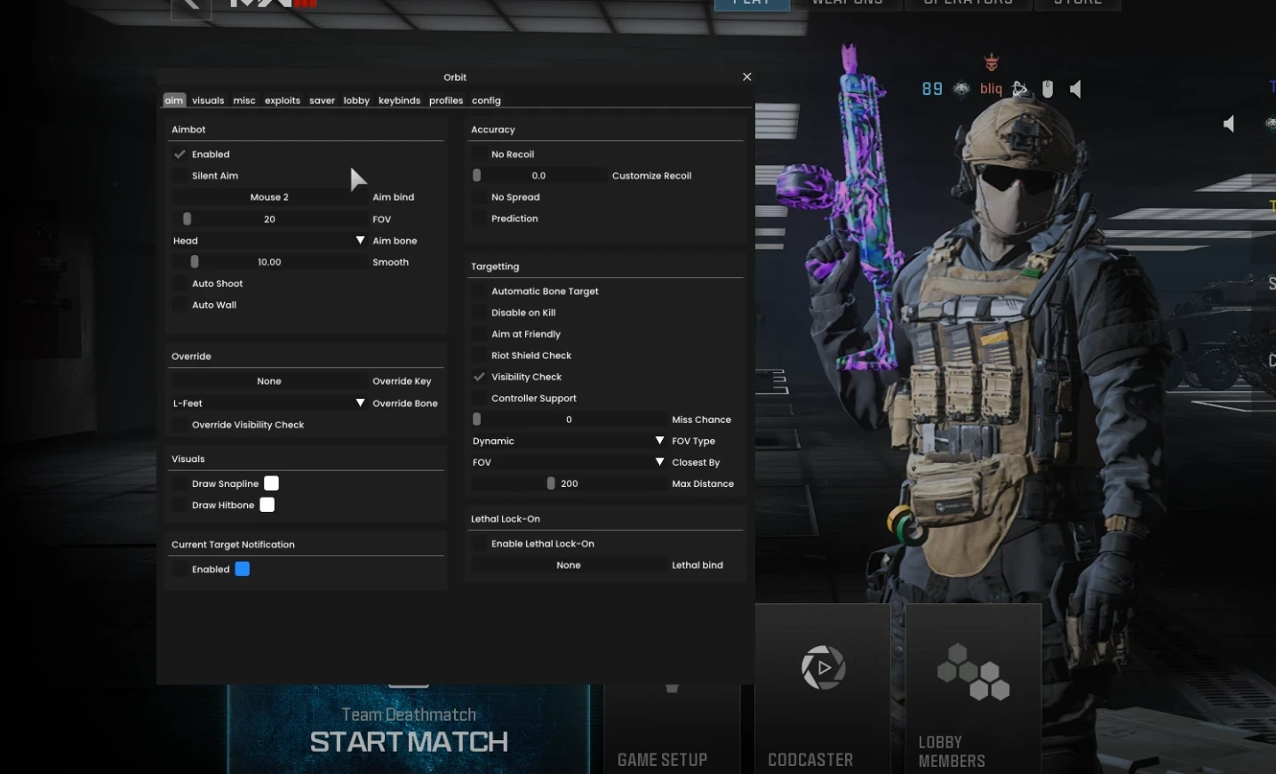Open the CODCaster panel

click(823, 690)
